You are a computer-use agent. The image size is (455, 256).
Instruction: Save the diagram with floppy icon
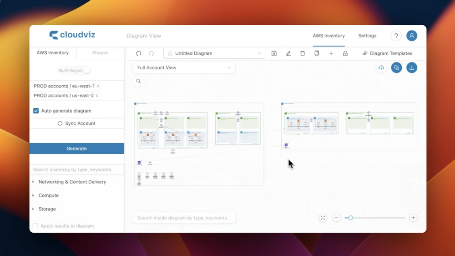[x=274, y=53]
